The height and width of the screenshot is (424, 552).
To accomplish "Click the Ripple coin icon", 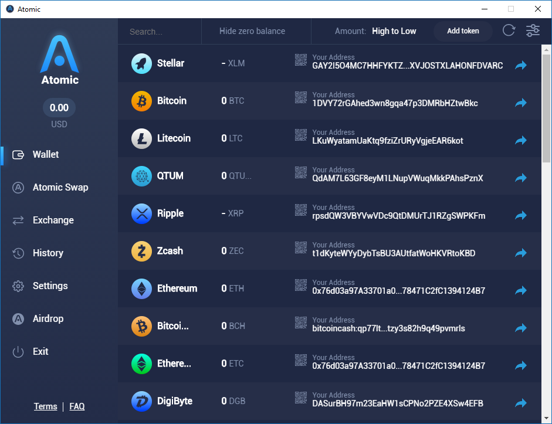I will click(141, 213).
